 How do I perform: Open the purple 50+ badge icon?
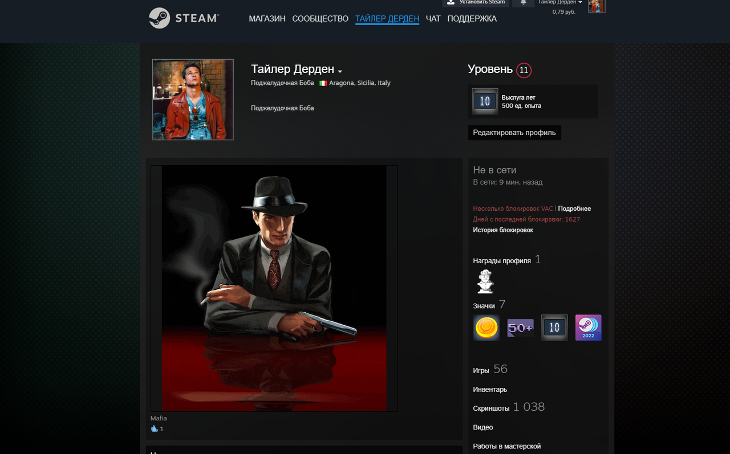pos(520,328)
